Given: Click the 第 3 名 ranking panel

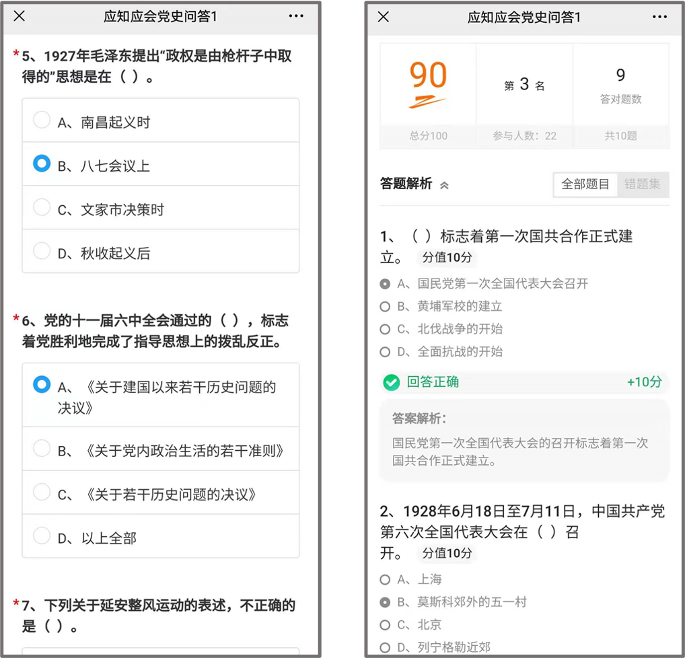Looking at the screenshot, I should 524,85.
